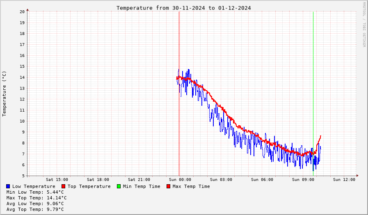Click the y-axis value 12

point(22,99)
